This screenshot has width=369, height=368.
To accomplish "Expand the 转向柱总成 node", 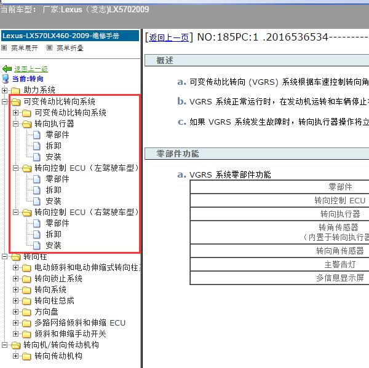I will [x=15, y=301].
